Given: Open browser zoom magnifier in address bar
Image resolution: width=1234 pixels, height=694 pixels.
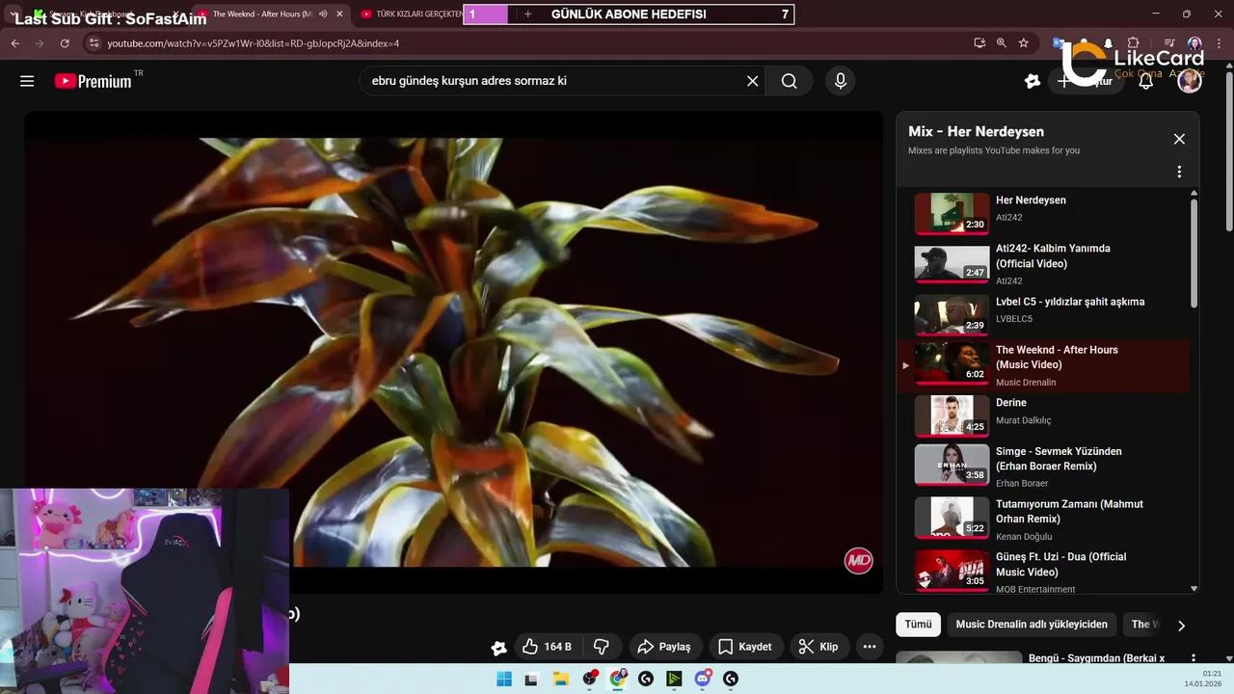Looking at the screenshot, I should (x=1002, y=43).
